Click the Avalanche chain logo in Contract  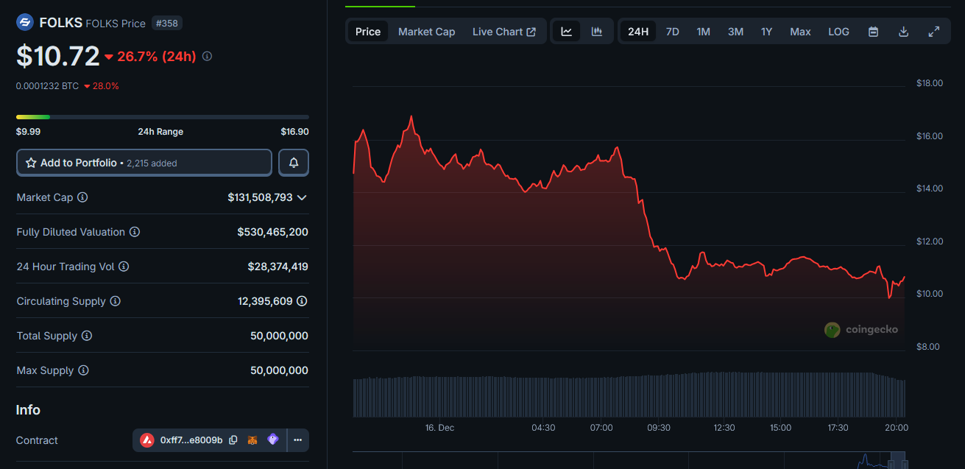[x=147, y=440]
